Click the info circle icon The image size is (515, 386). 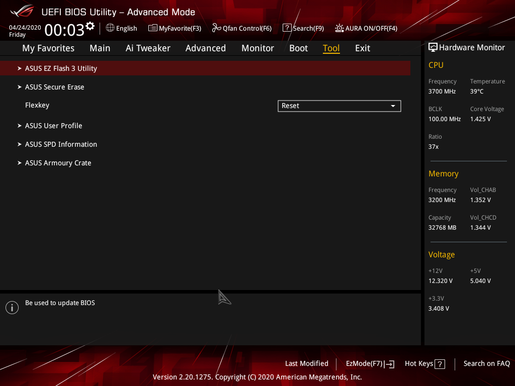(x=12, y=308)
